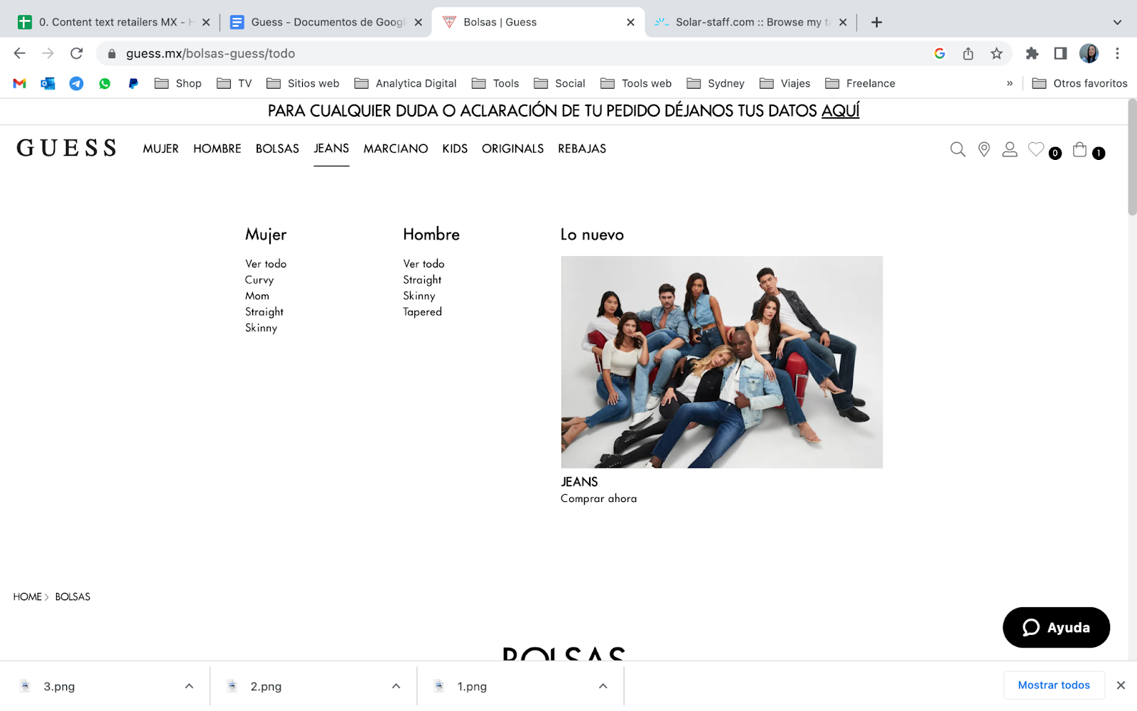The width and height of the screenshot is (1137, 711).
Task: Open the ORIGINALS navigation menu
Action: [x=513, y=149]
